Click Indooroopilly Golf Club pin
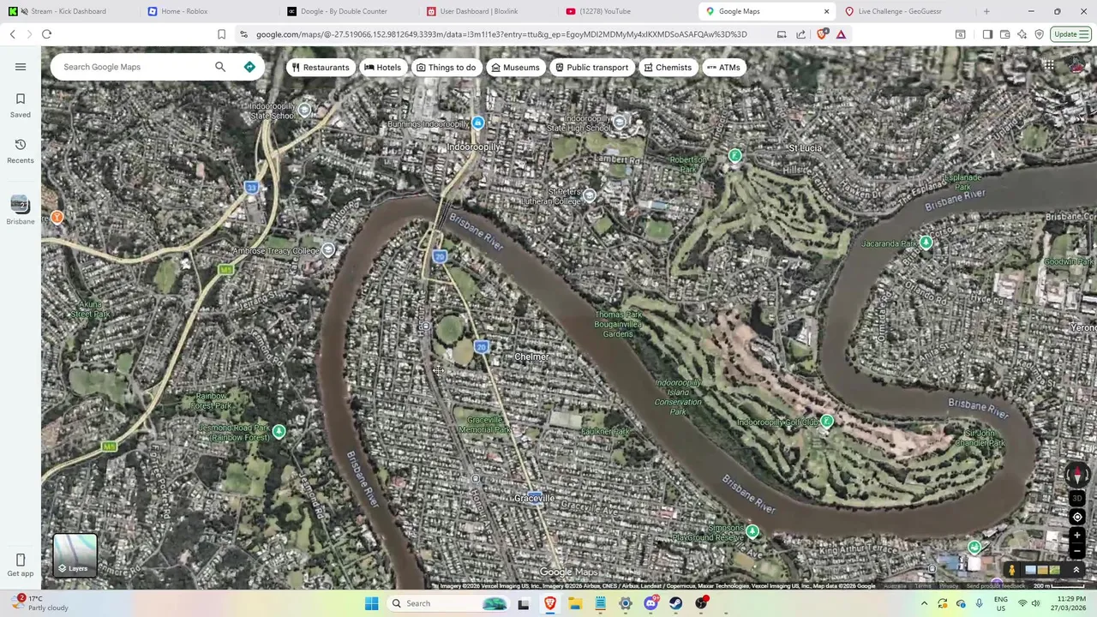 pos(827,422)
